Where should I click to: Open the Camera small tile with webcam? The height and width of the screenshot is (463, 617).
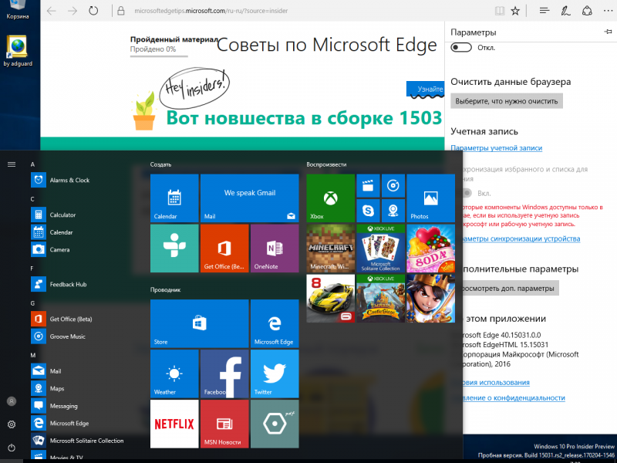tap(393, 211)
